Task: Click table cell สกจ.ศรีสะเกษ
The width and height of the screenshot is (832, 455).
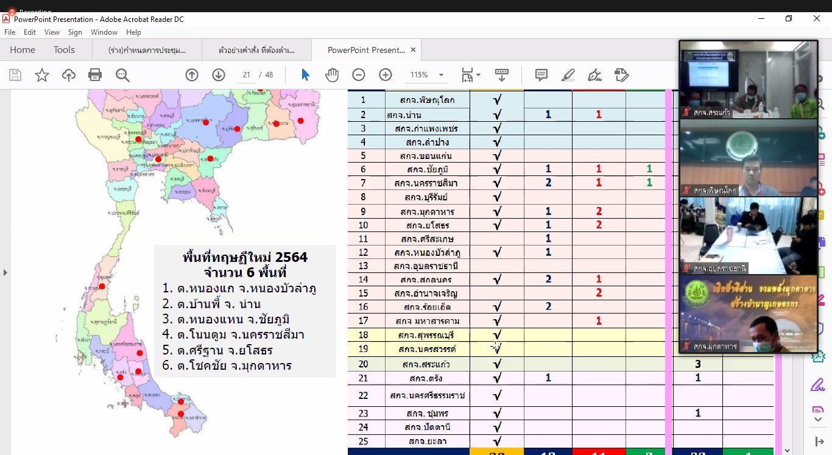Action: click(428, 239)
